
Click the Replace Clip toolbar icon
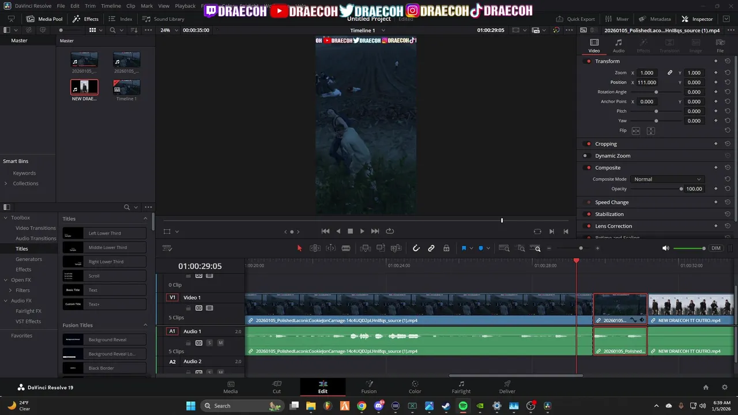396,248
